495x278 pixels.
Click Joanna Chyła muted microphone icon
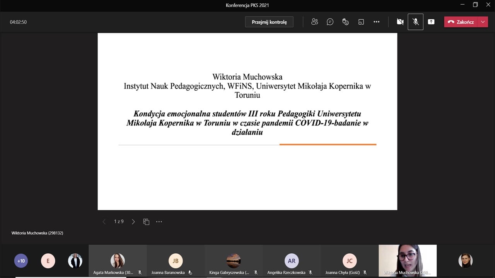[365, 273]
